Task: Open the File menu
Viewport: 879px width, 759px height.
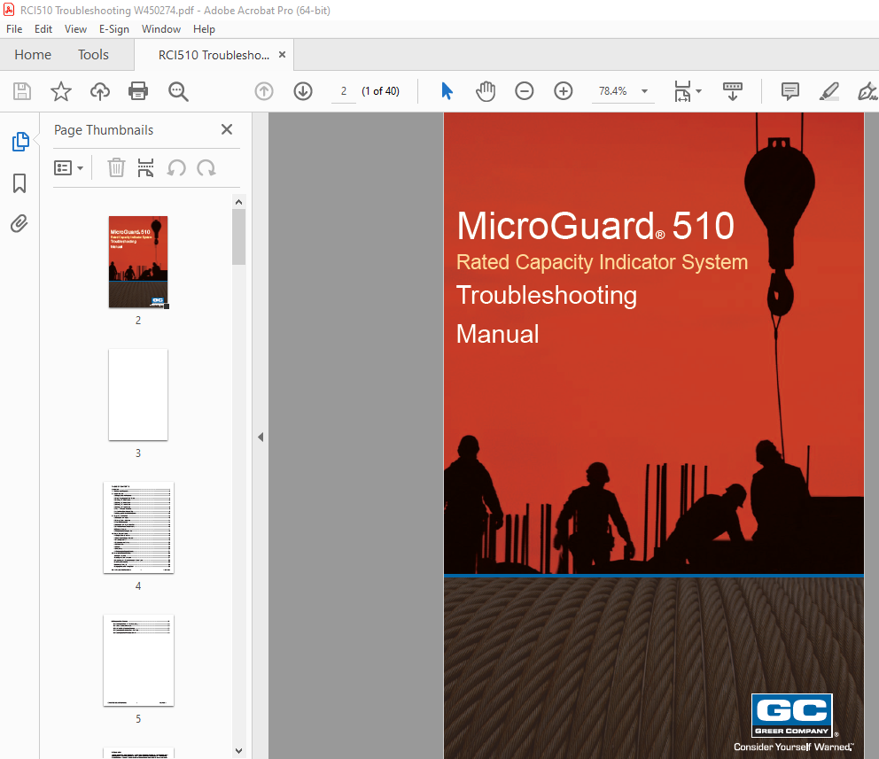Action: pyautogui.click(x=14, y=29)
